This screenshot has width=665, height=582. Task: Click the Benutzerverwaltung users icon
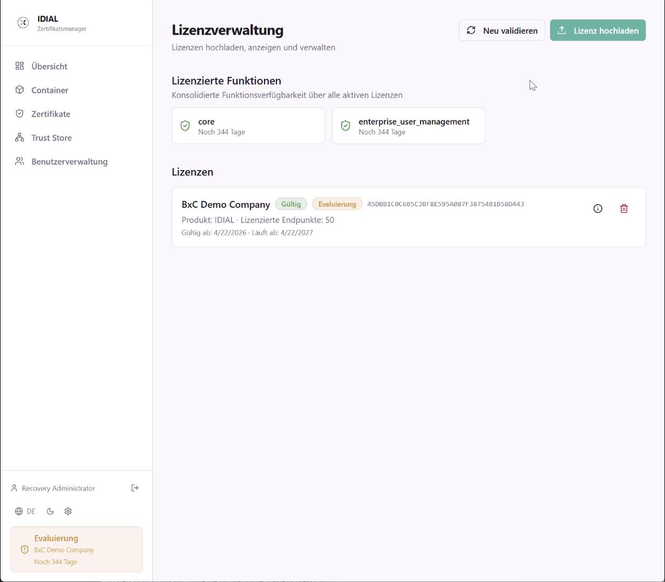point(19,161)
